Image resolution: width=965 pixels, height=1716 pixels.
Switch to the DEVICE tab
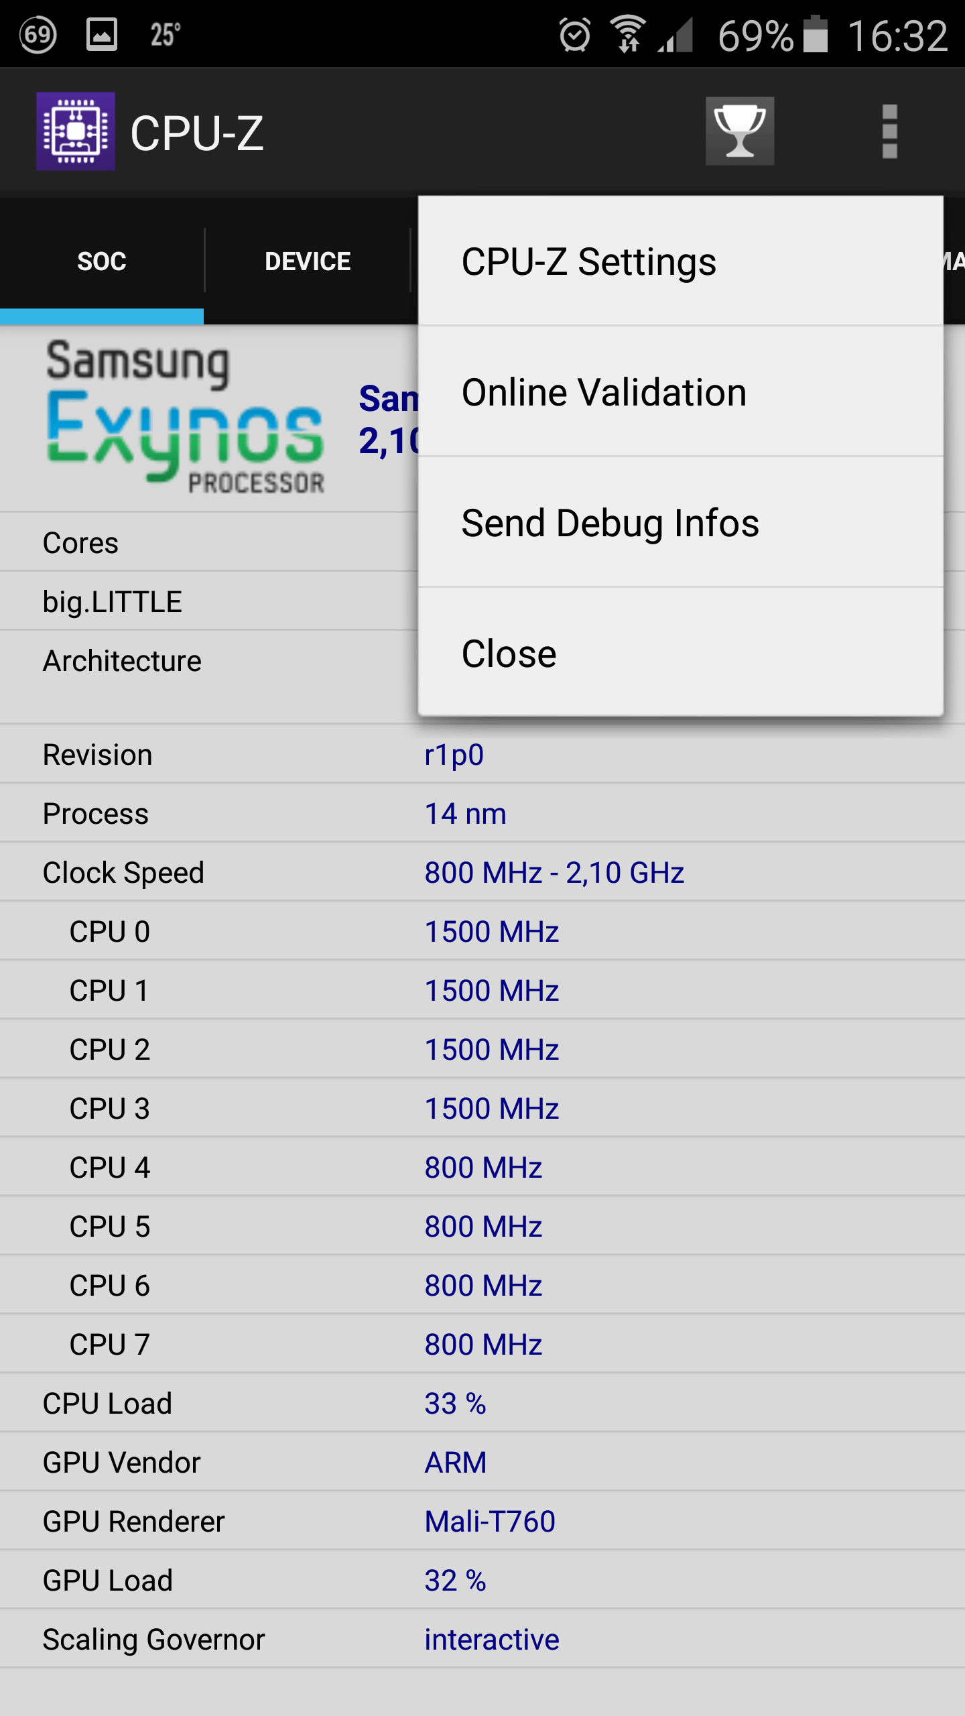(x=308, y=261)
